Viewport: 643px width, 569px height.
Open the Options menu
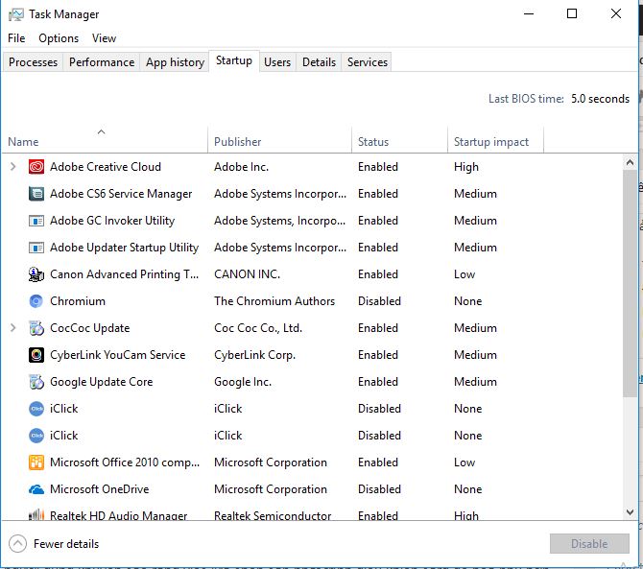[59, 38]
